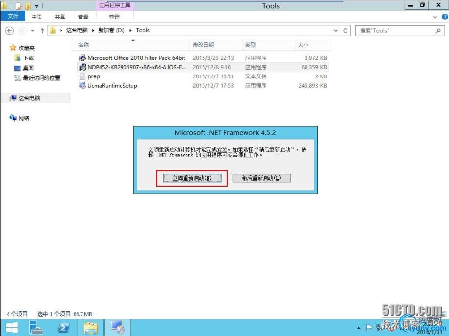449x336 pixels.
Task: Click File Explorer icon on the taskbar
Action: [90, 328]
